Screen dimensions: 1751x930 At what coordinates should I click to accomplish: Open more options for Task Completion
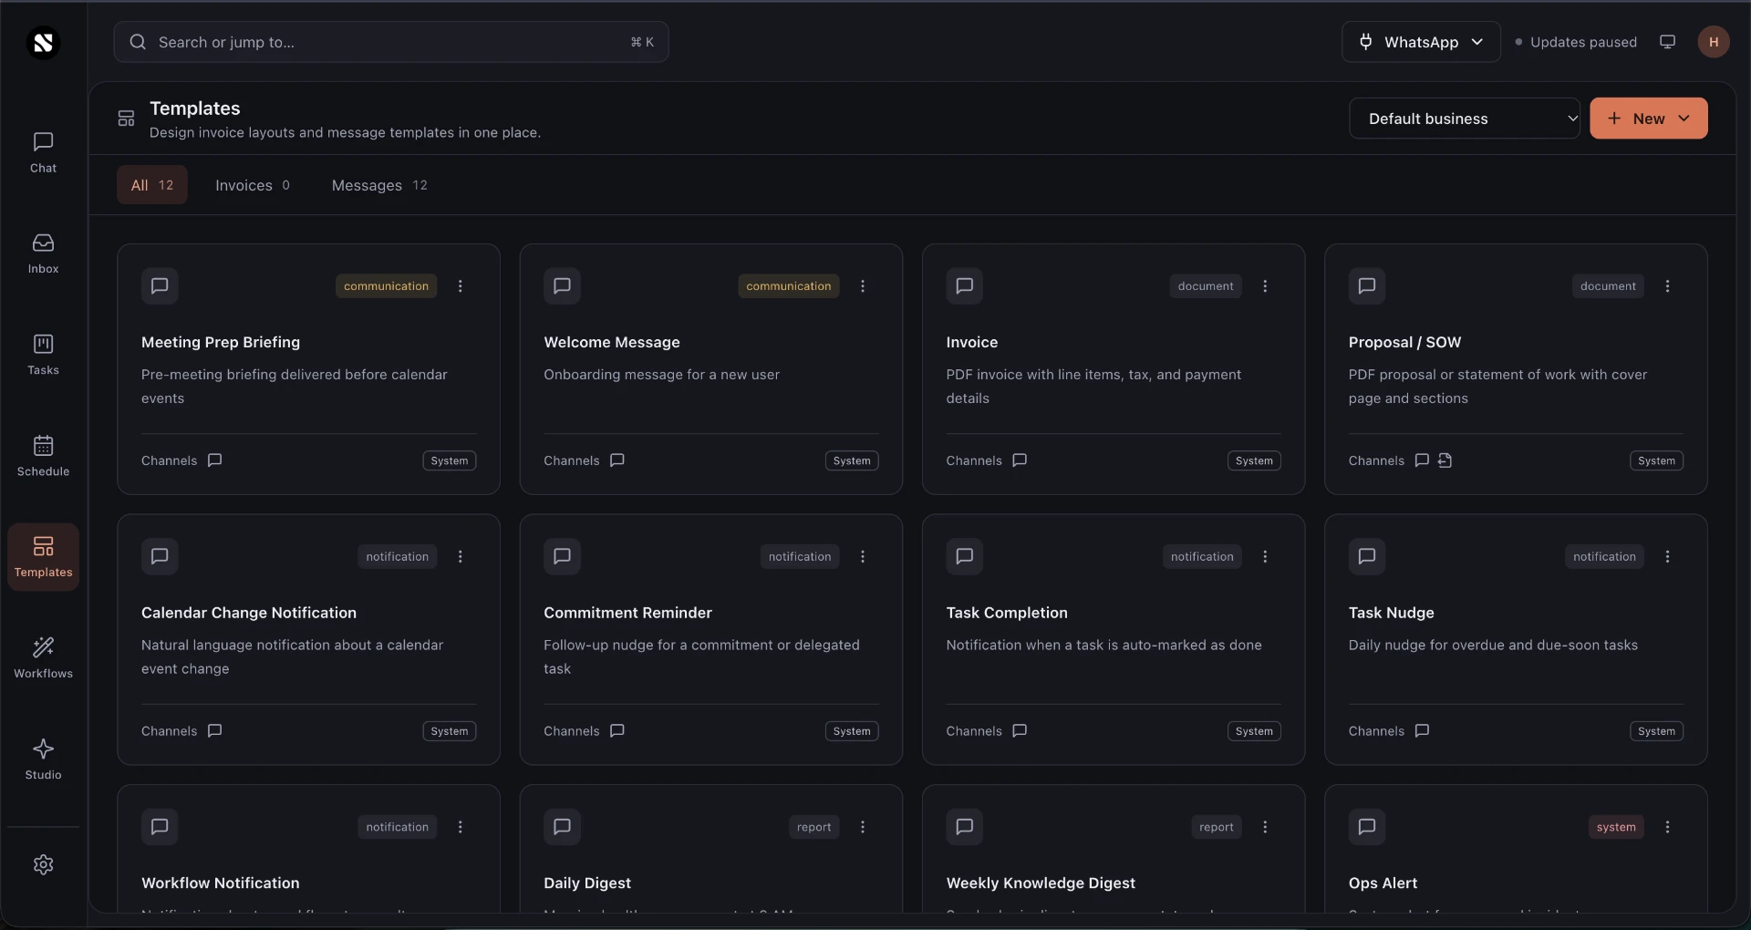tap(1265, 557)
